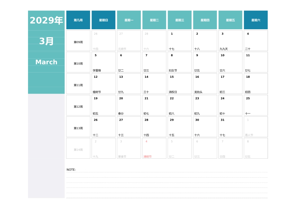The image size is (296, 209).
Task: Click the greyed day 26 cell 十四
Action: pos(103,41)
